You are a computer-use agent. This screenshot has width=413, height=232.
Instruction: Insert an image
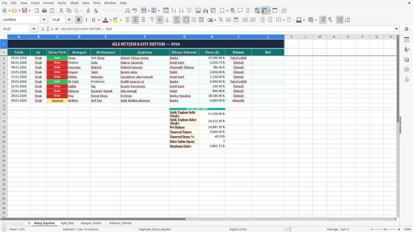click(198, 11)
